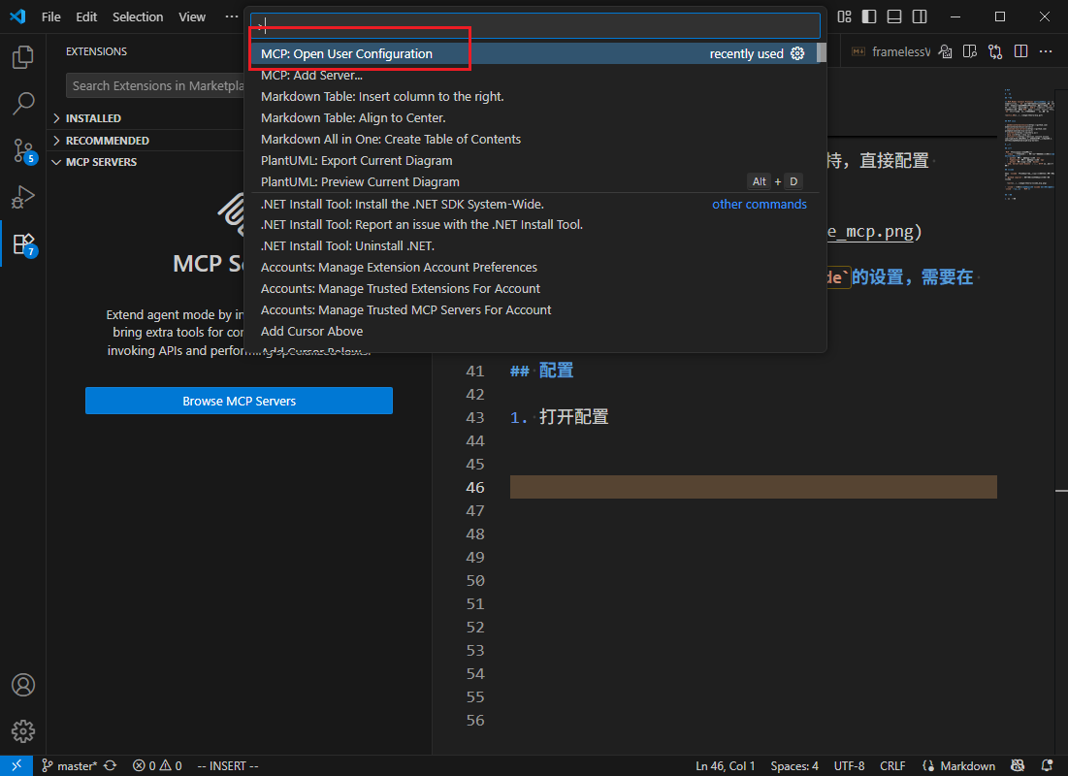This screenshot has height=776, width=1068.
Task: Open Source Control view with badge 5
Action: pyautogui.click(x=23, y=150)
